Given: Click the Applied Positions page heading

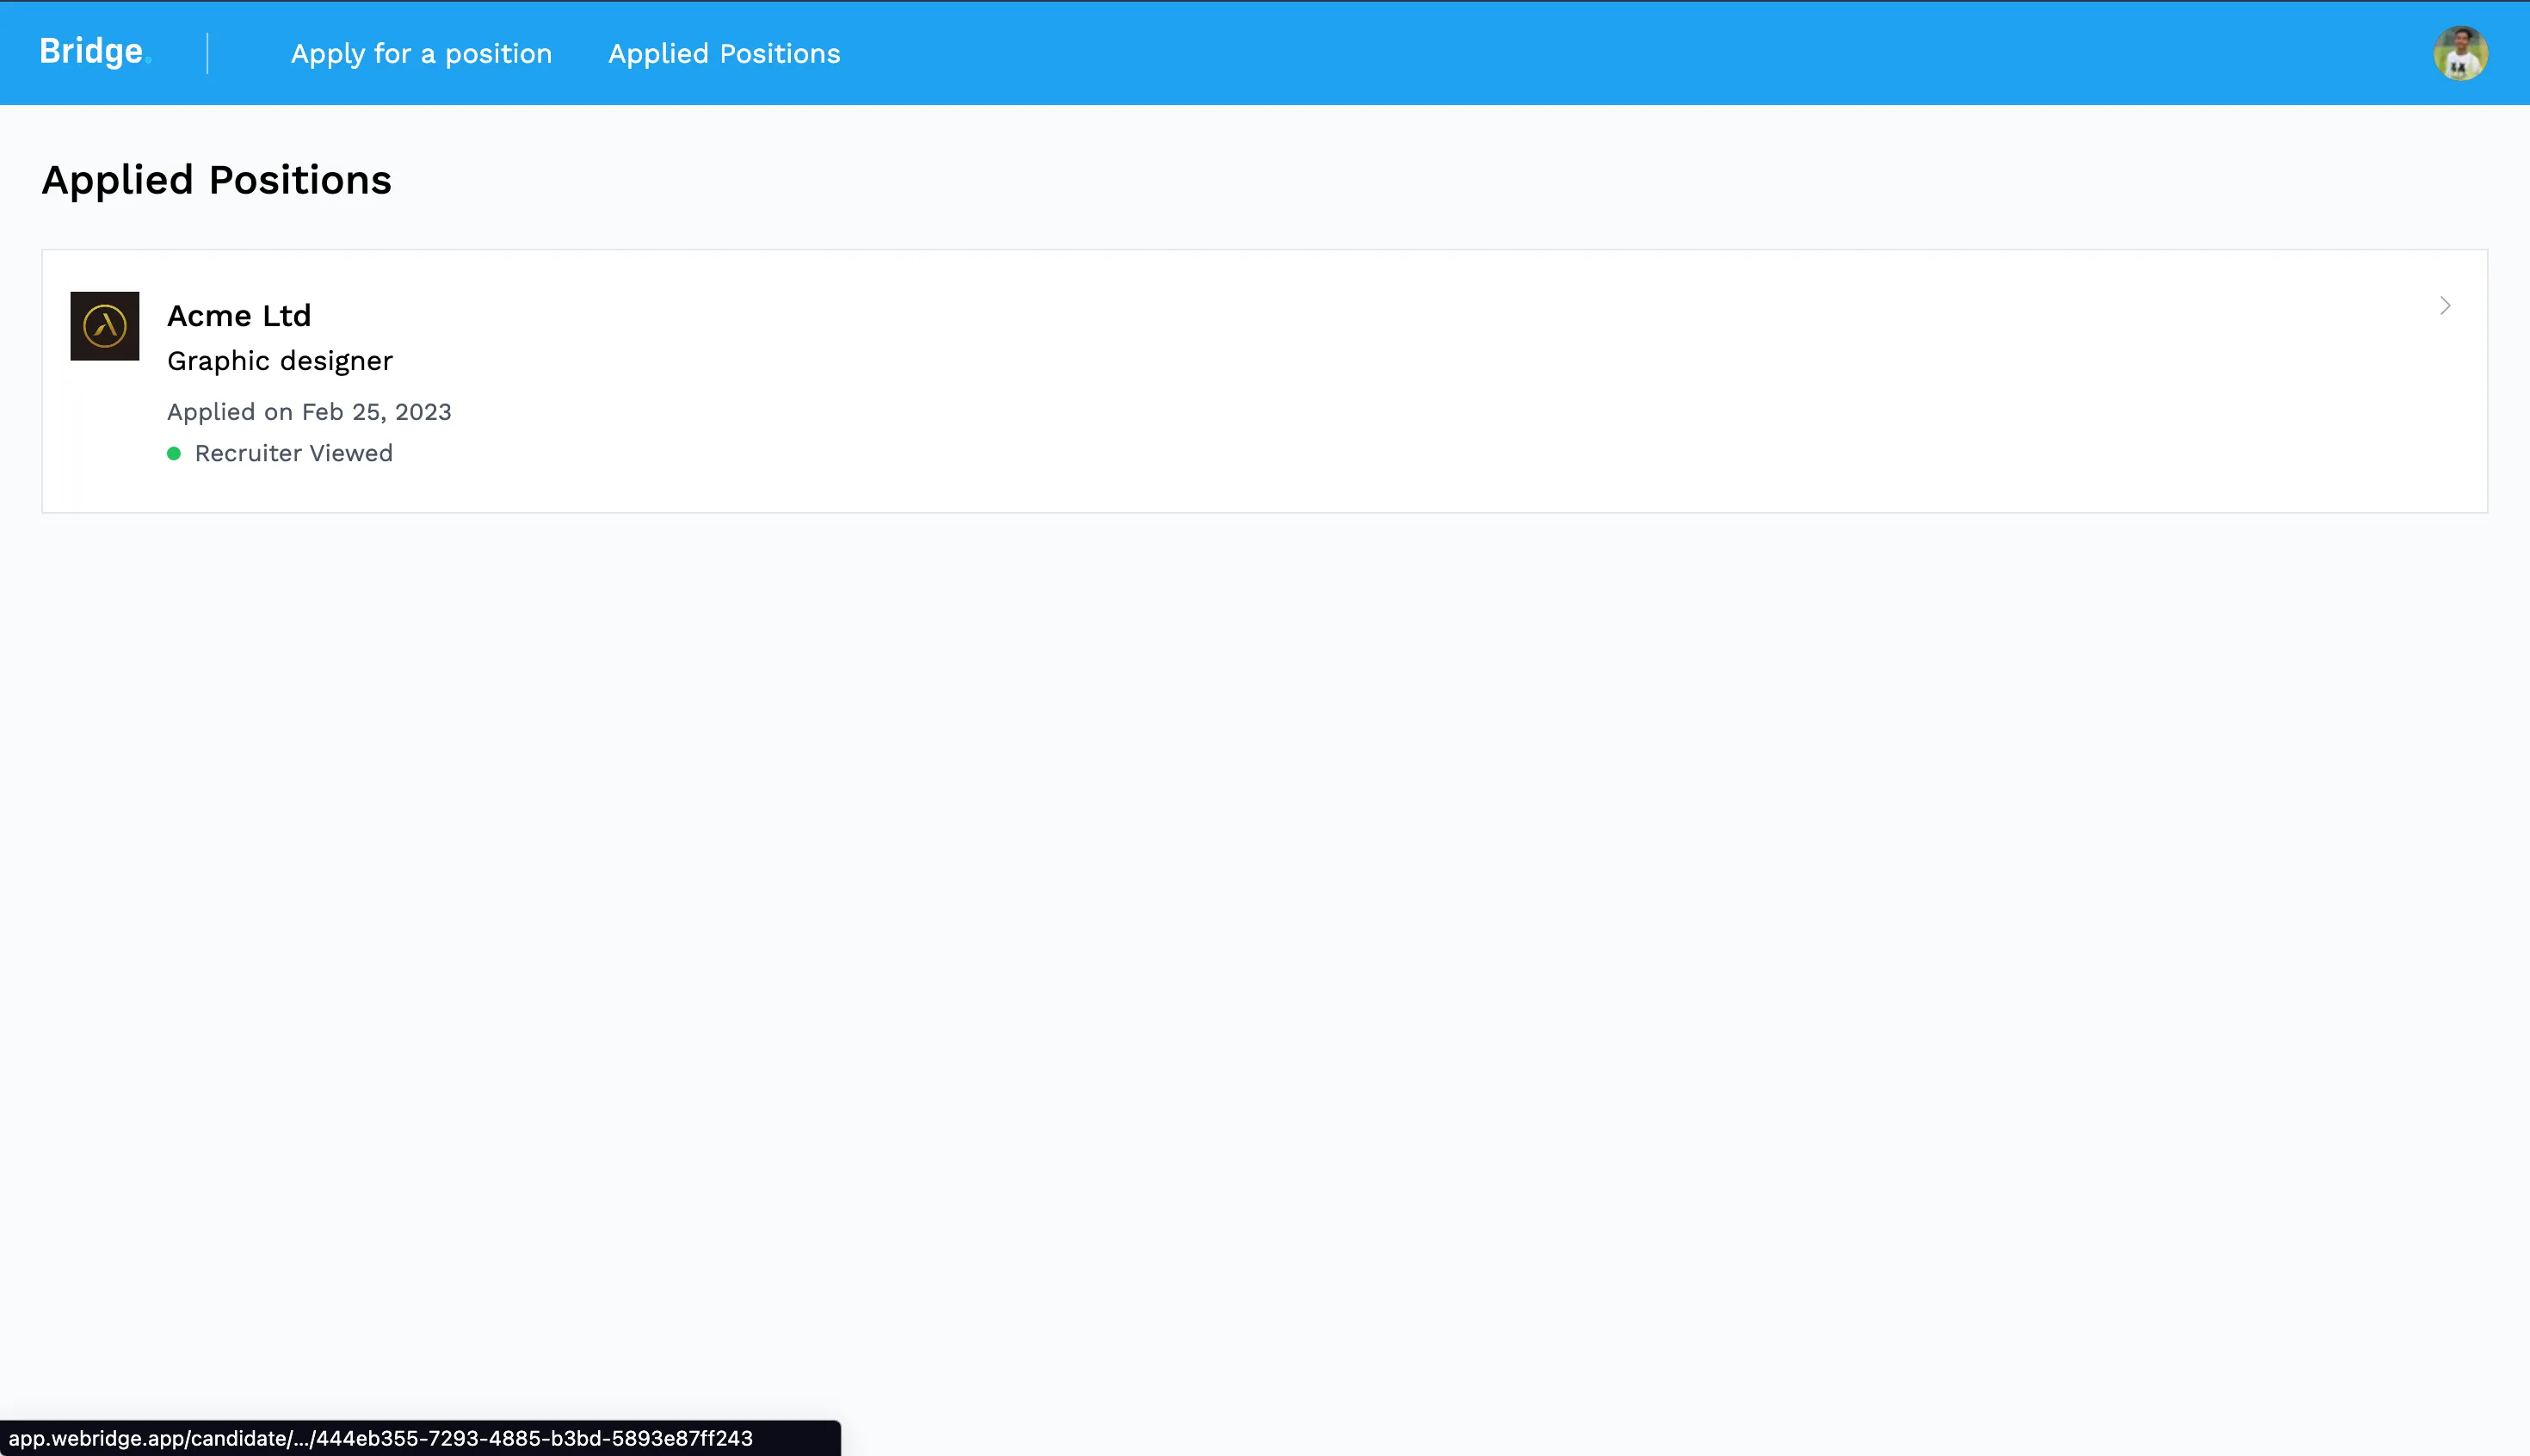Looking at the screenshot, I should click(x=216, y=181).
